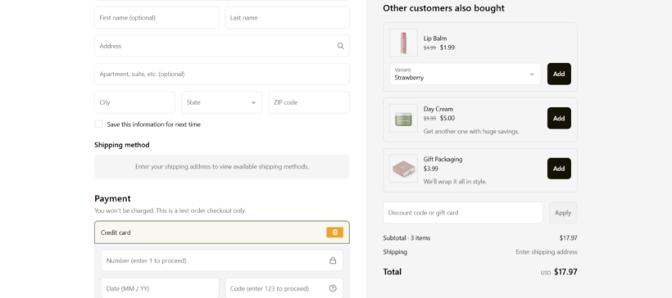Click Other customers also bought heading
Image resolution: width=672 pixels, height=298 pixels.
[443, 7]
